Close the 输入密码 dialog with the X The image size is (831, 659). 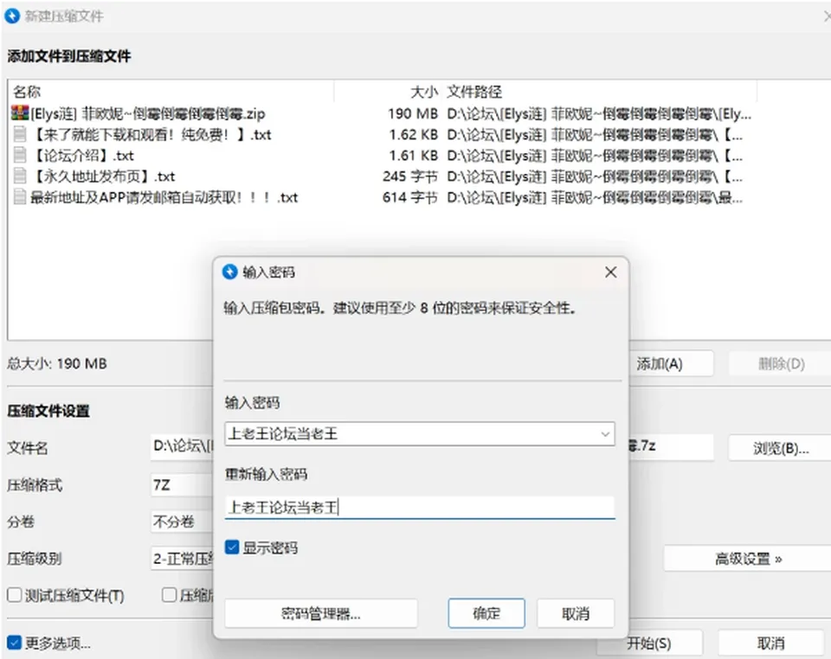[610, 272]
